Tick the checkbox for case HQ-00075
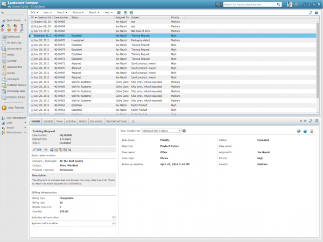 tap(32, 45)
